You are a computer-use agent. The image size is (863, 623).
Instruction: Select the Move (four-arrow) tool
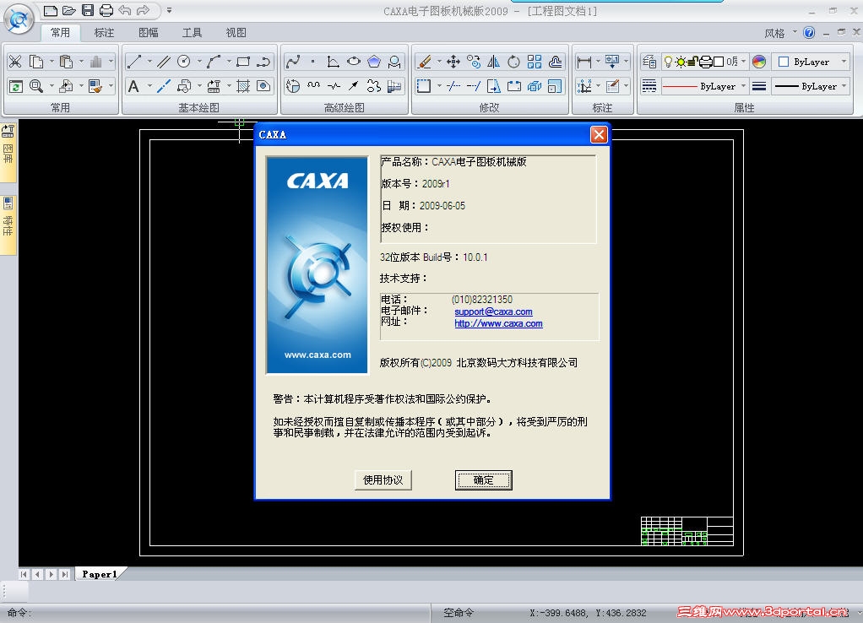(x=453, y=62)
